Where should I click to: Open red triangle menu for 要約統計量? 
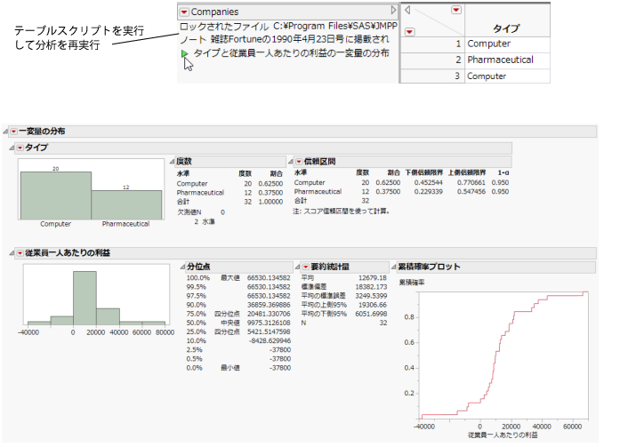coord(302,267)
